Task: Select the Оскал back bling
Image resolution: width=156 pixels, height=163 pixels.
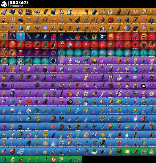Action: click(x=62, y=152)
